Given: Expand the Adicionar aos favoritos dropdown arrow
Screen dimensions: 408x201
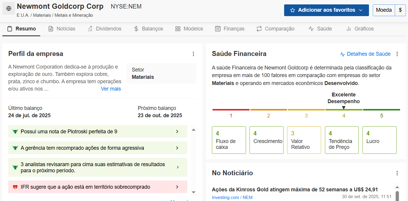Looking at the screenshot, I should pyautogui.click(x=361, y=10).
